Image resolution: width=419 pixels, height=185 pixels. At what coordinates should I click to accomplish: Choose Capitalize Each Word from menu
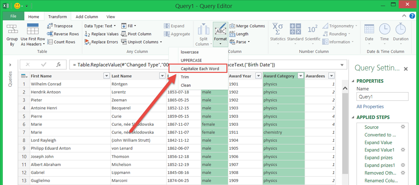(200, 69)
